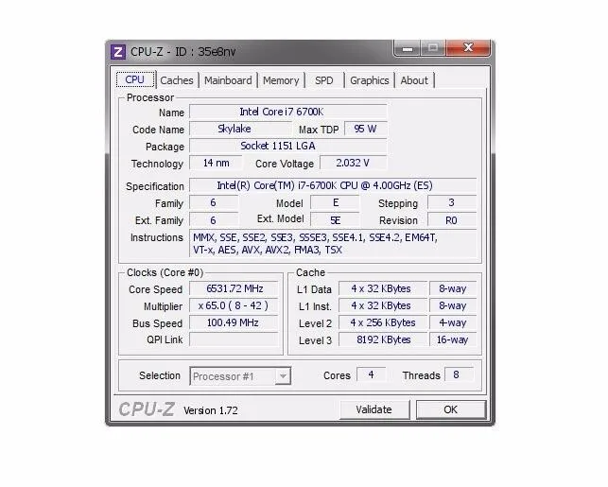Click the Validate button
Viewport: 608px width, 487px height.
374,409
